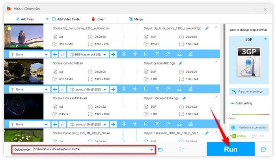Image resolution: width=276 pixels, height=160 pixels.
Task: Click the large 3GP format image
Action: click(249, 62)
